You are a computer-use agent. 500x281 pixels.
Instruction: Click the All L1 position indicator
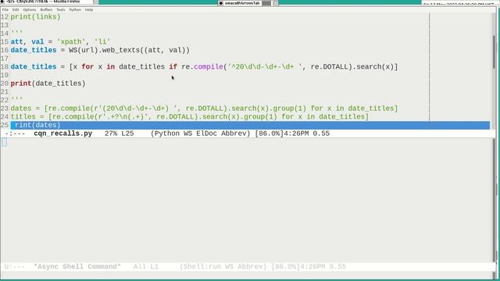click(x=146, y=267)
